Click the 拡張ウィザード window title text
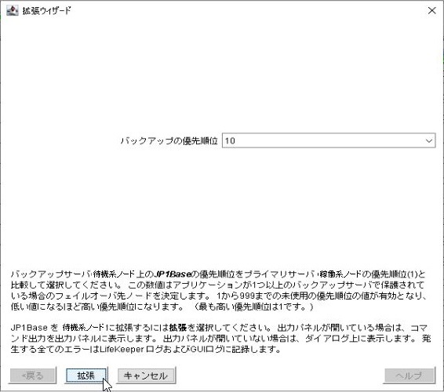Screen dimensions: 444x392 (x=47, y=11)
